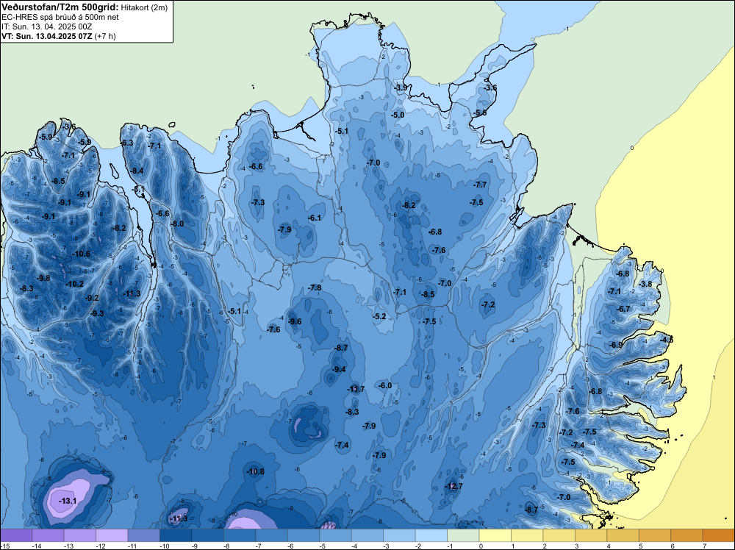This screenshot has height=550, width=735.
Task: Click the -9.4 temperature label
Action: pyautogui.click(x=338, y=369)
